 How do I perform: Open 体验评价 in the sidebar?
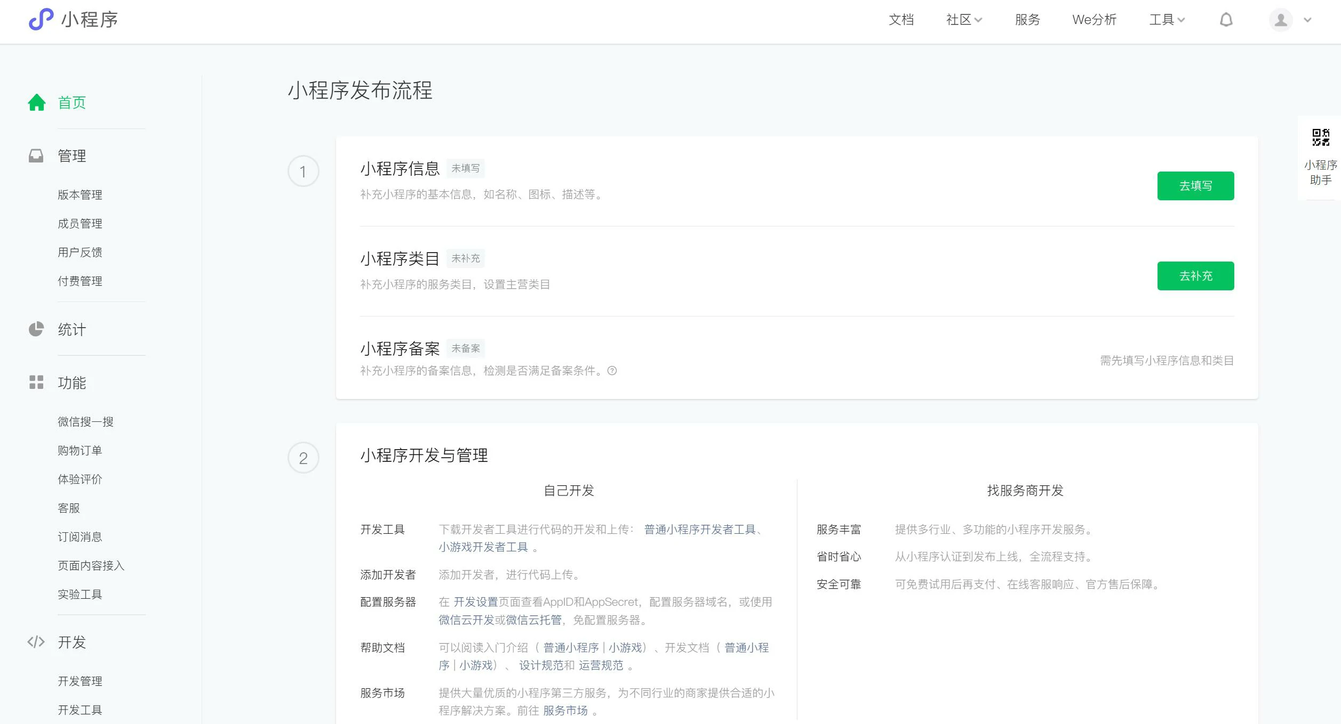80,479
